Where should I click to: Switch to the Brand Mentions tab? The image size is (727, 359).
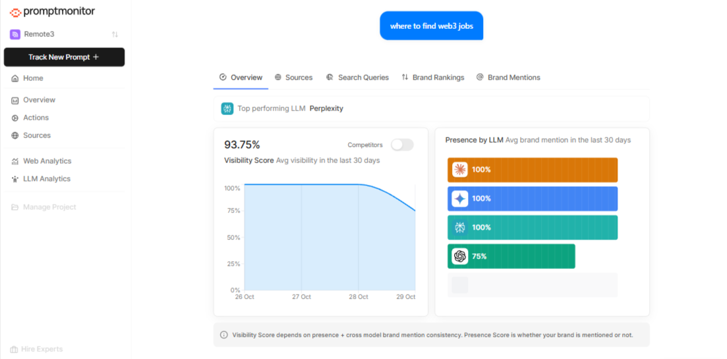pyautogui.click(x=508, y=78)
